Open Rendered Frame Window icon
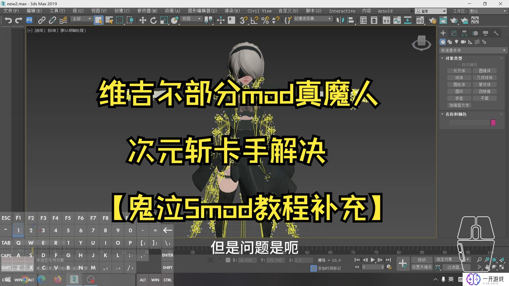 click(443, 20)
